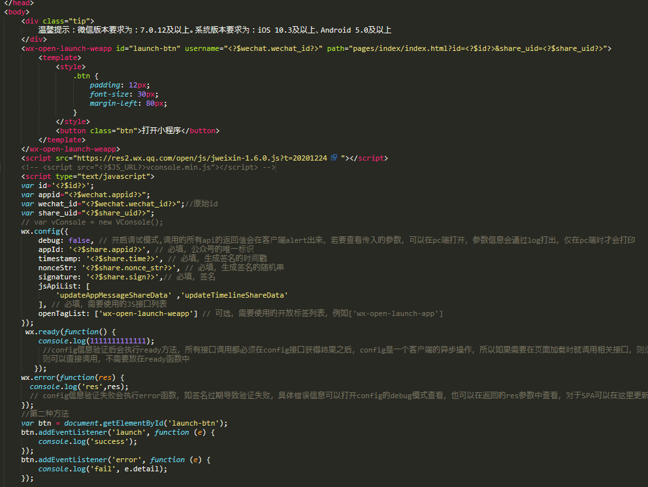The width and height of the screenshot is (648, 487).
Task: Click the opening template tag
Action: [60, 58]
